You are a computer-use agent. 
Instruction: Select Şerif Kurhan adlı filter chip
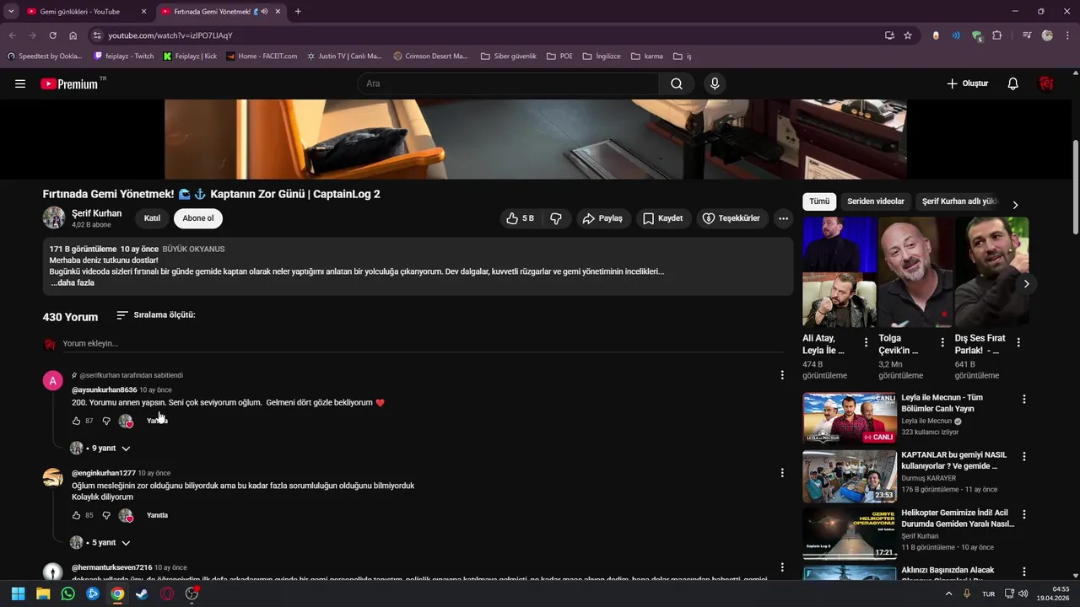[x=960, y=201]
